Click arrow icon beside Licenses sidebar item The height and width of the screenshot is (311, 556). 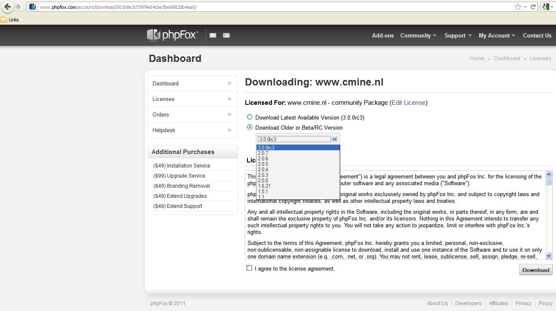click(x=230, y=99)
